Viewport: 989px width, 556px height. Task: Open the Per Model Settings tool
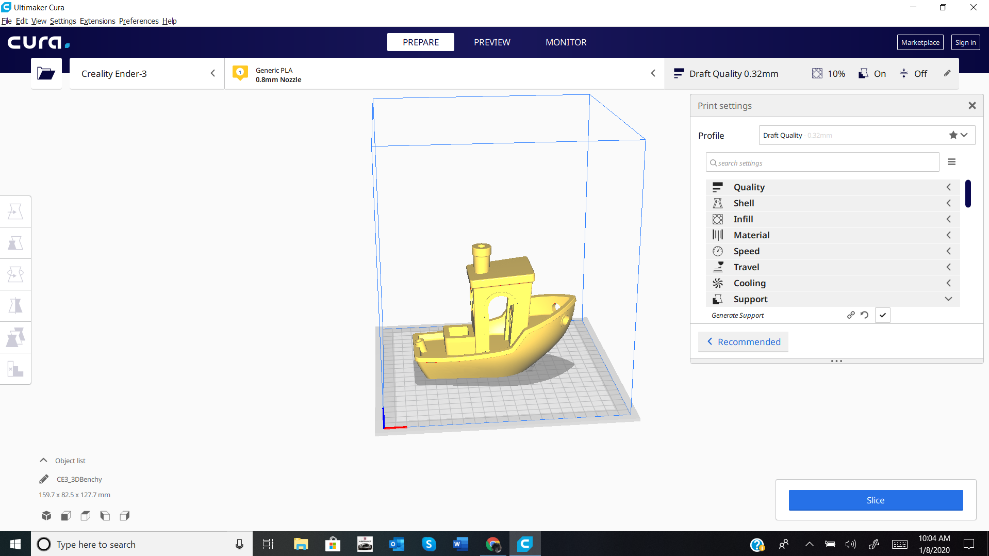[15, 337]
